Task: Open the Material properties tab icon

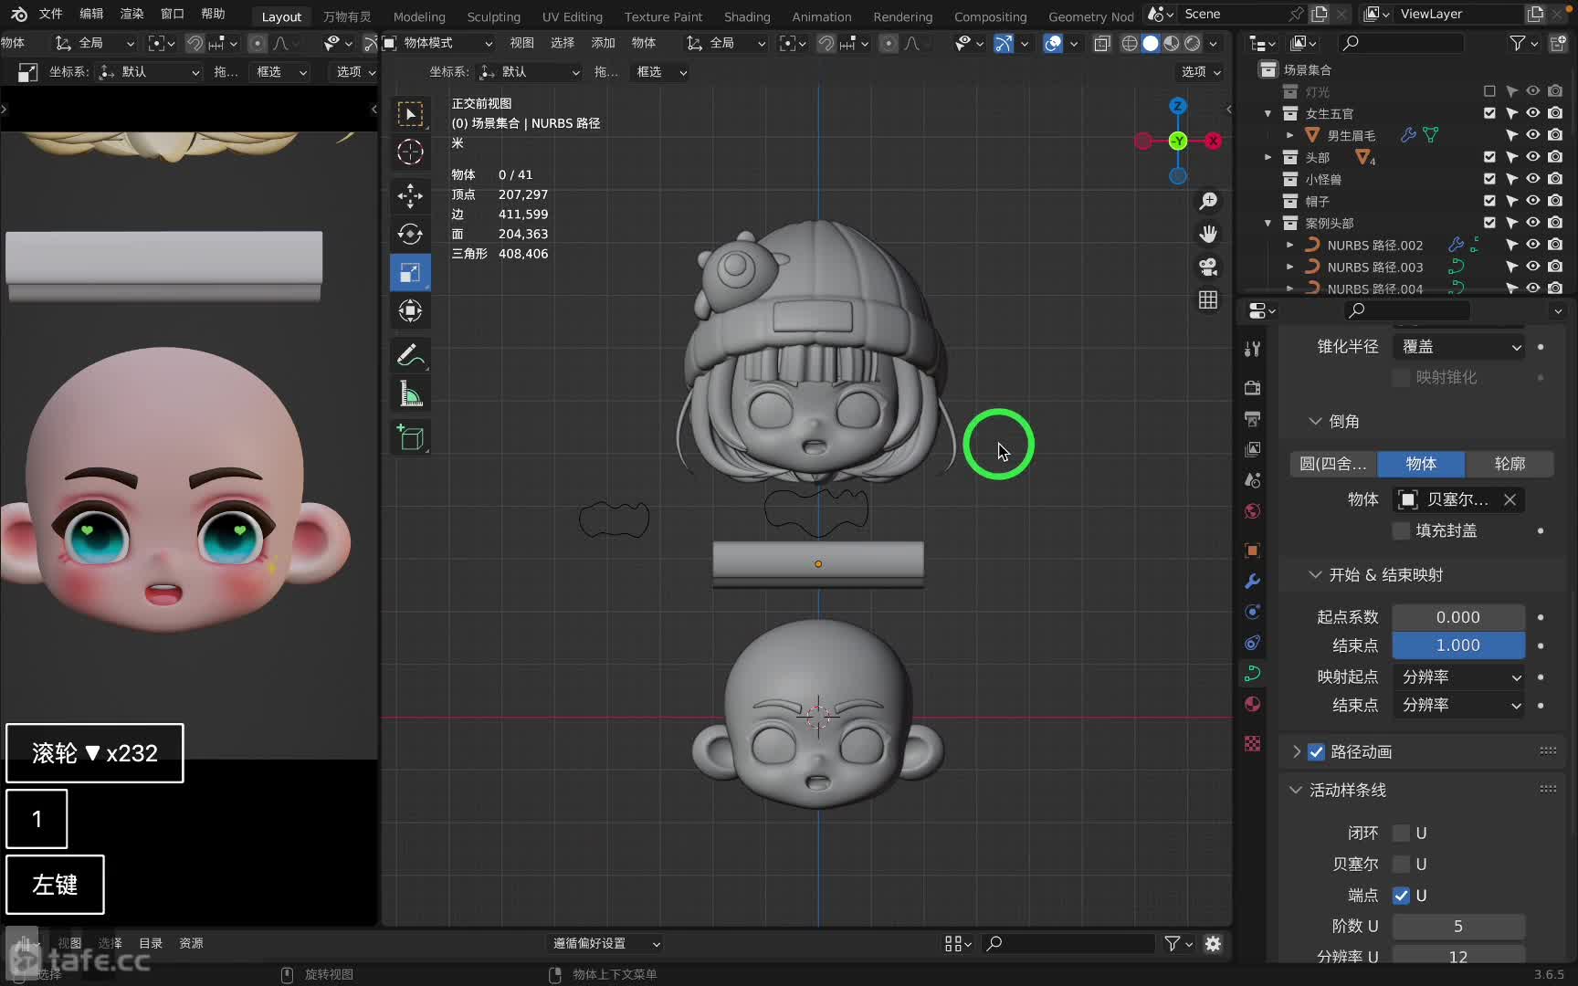Action: [x=1252, y=704]
